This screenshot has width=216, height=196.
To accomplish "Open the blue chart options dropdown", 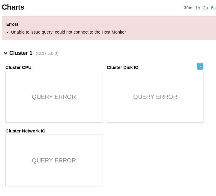I will pyautogui.click(x=200, y=66).
